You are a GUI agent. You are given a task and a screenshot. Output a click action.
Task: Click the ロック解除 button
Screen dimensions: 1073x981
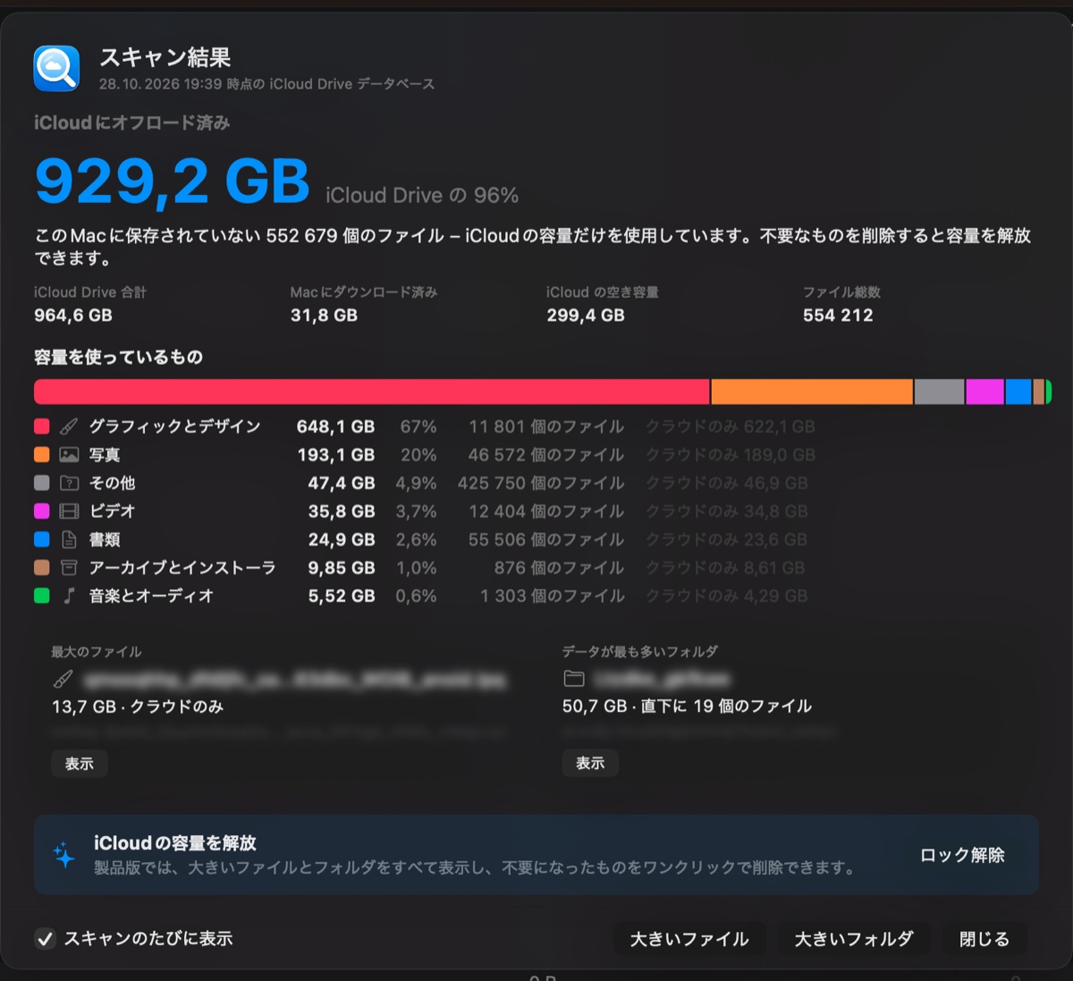pyautogui.click(x=962, y=855)
